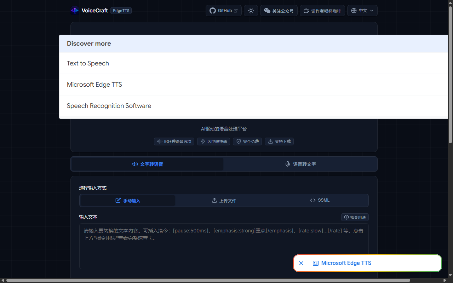Image resolution: width=453 pixels, height=283 pixels.
Task: Click the scroll-right arrow of horizontal scrollbar
Action: [445, 281]
